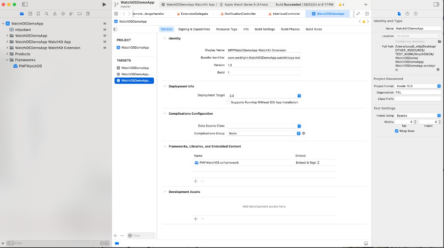The width and height of the screenshot is (444, 248).
Task: Open Embed & Sign popup for PMFWatchOS
Action: tap(307, 162)
